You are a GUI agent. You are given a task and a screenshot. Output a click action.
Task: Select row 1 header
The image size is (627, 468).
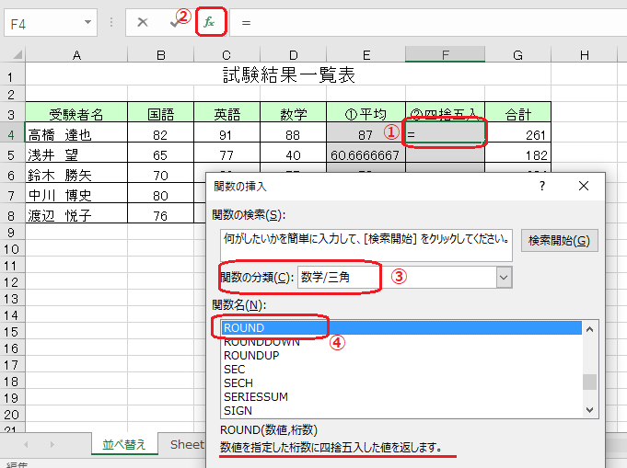tap(12, 75)
